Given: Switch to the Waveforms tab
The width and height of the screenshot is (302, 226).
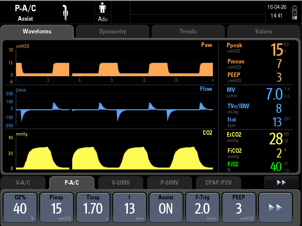Looking at the screenshot, I should (37, 32).
